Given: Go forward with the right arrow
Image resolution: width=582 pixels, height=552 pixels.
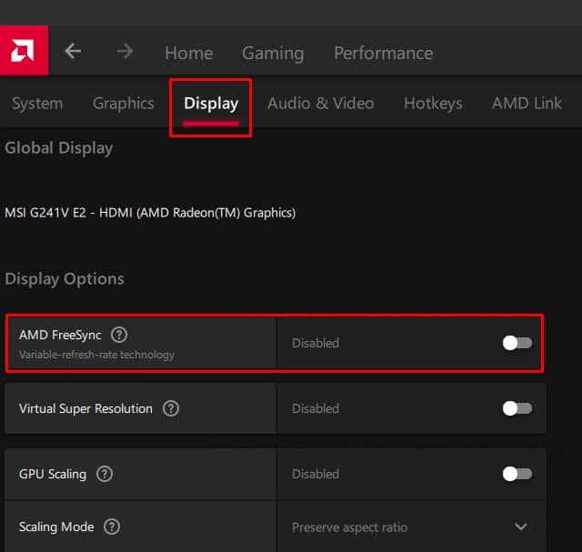Looking at the screenshot, I should point(125,51).
